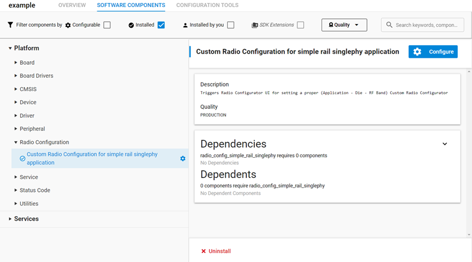Screen dimensions: 472x262
Task: Click the funnel filter icon
Action: coord(10,25)
